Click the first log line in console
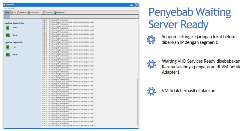 click(x=55, y=20)
